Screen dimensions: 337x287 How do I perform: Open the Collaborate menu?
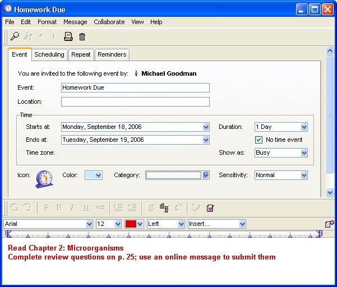[x=109, y=22]
